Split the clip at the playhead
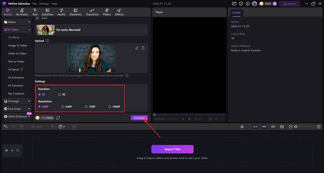 tap(37, 127)
